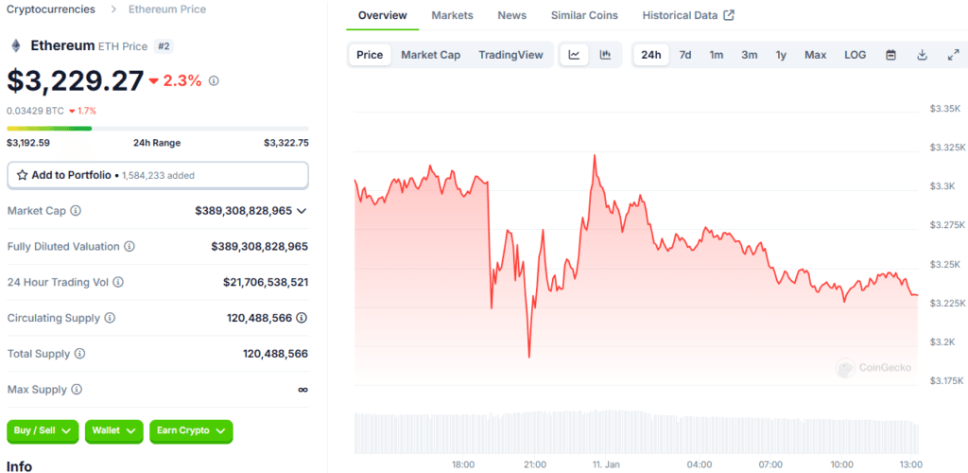Click the volume bars below the chart
The height and width of the screenshot is (473, 968).
point(636,431)
